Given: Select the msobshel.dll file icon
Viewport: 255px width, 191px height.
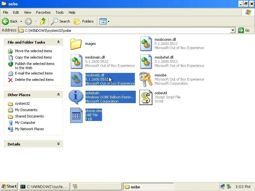Looking at the screenshot, I should click(146, 61).
